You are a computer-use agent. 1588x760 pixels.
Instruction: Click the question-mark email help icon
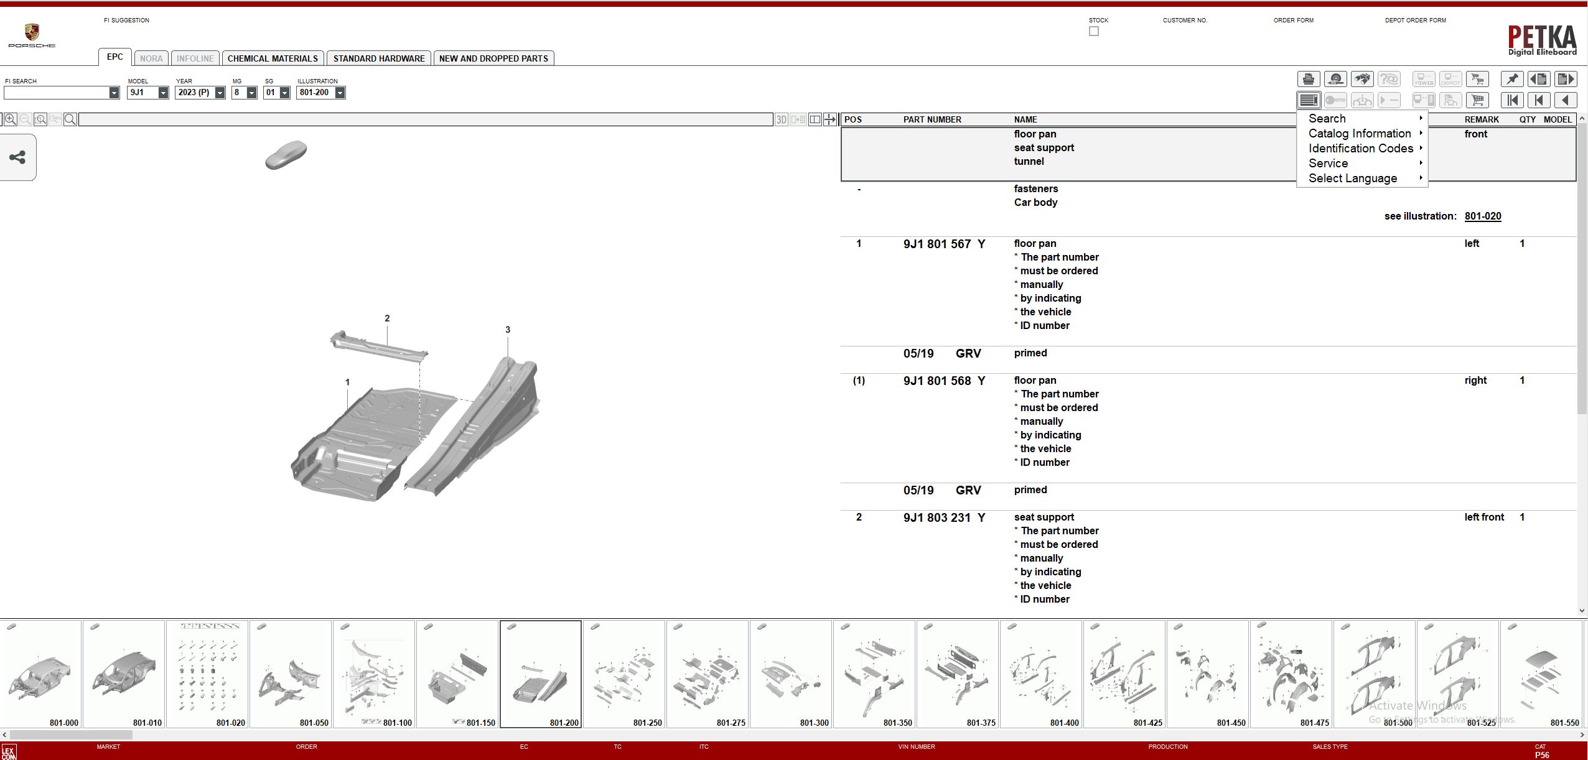tap(1388, 79)
